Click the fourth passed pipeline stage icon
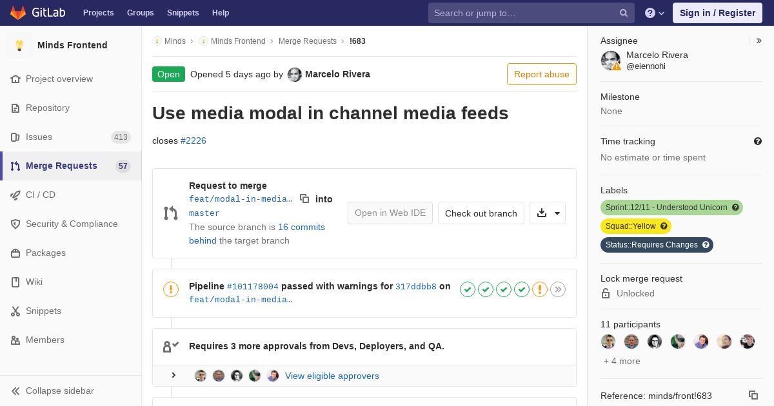774x406 pixels. 522,289
